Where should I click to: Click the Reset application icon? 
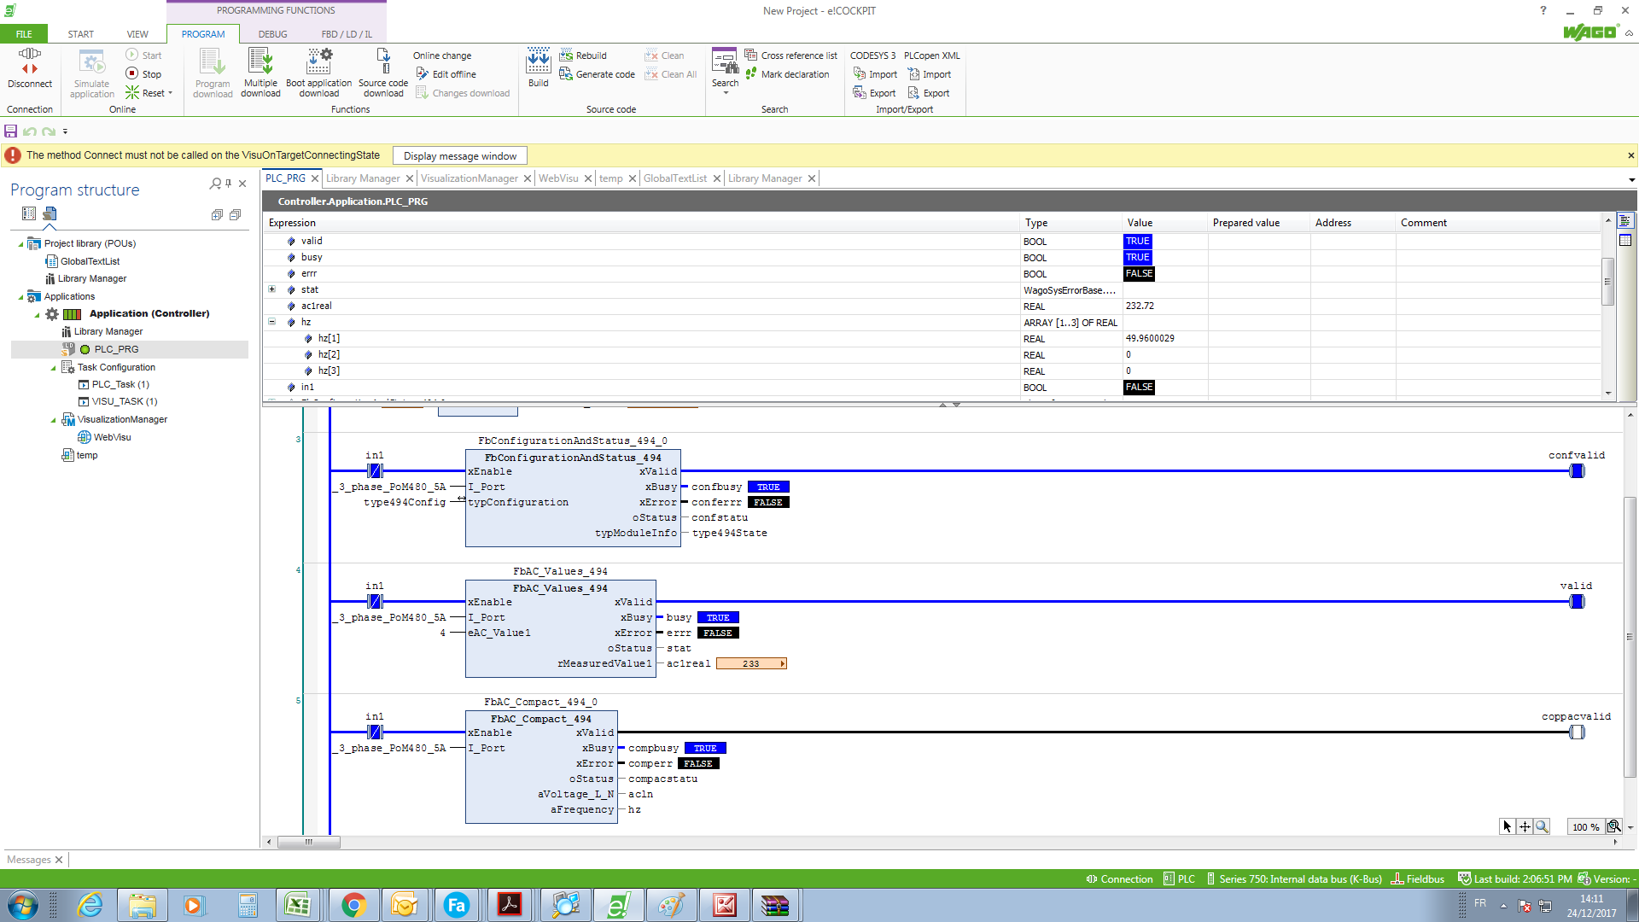click(x=132, y=93)
